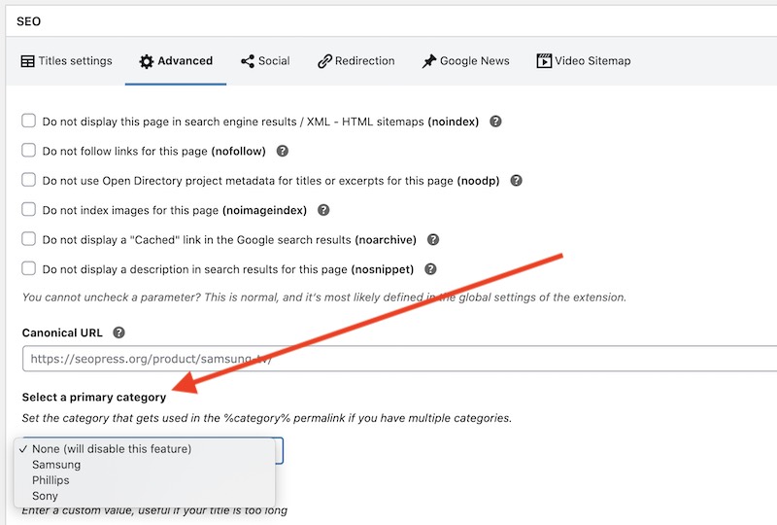Enable the noindex checkbox
Screen dimensions: 777x525
click(29, 121)
